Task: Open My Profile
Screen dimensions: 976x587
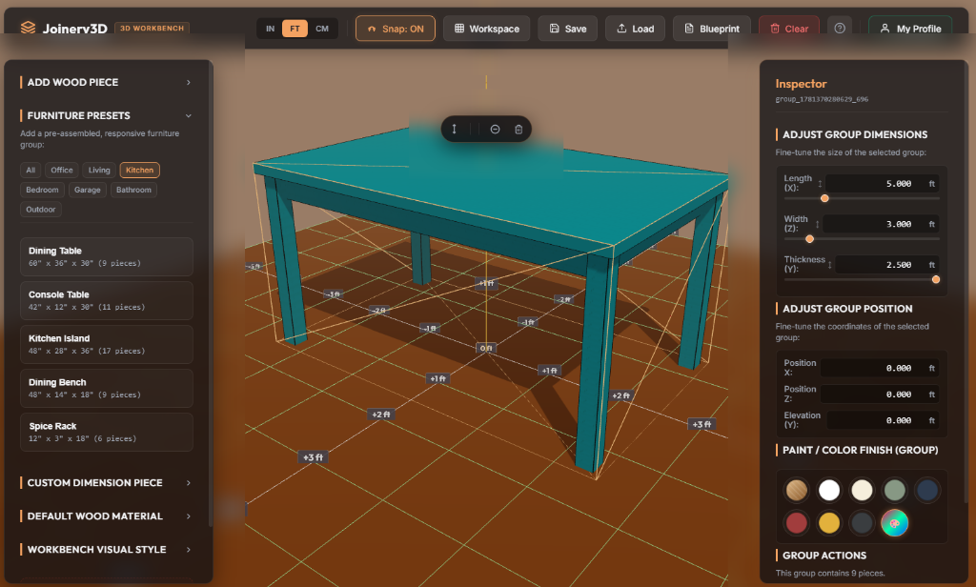Action: [x=910, y=29]
